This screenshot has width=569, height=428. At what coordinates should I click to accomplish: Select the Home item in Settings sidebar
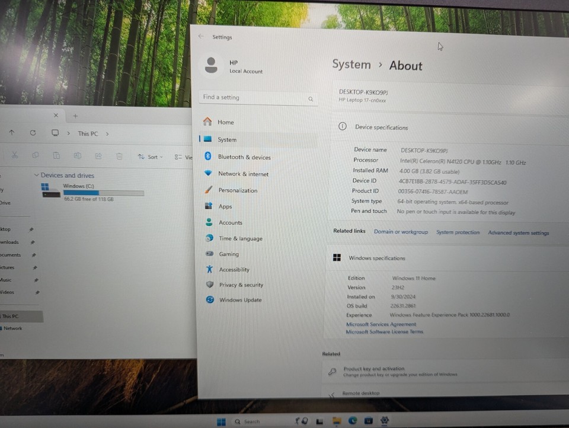[x=225, y=122]
